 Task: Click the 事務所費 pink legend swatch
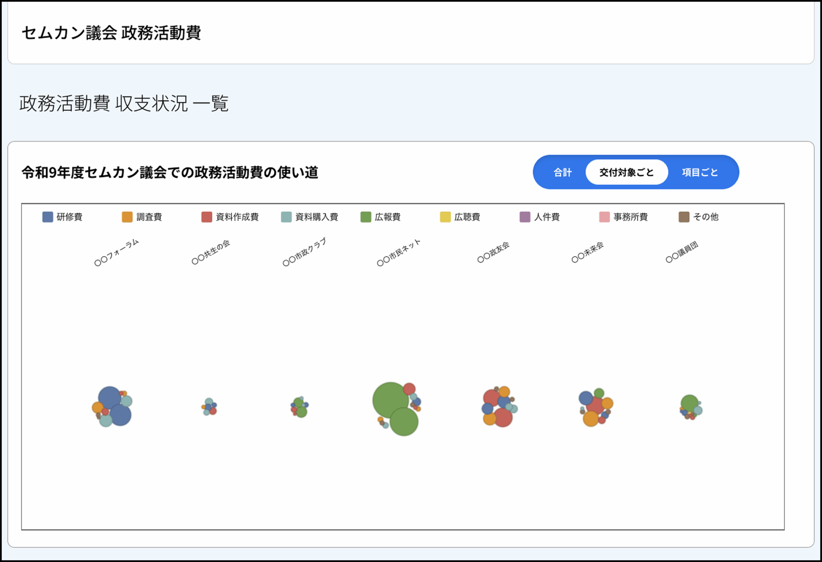pos(604,217)
